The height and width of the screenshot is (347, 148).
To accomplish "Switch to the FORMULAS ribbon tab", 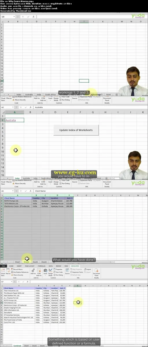I will [41, 266].
